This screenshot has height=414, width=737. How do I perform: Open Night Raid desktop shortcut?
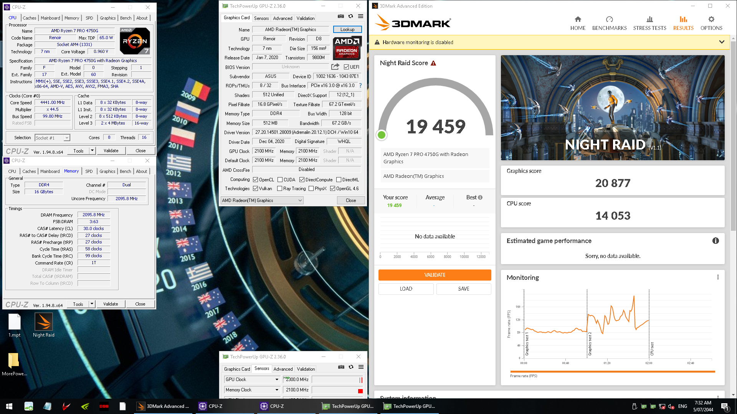tap(44, 325)
